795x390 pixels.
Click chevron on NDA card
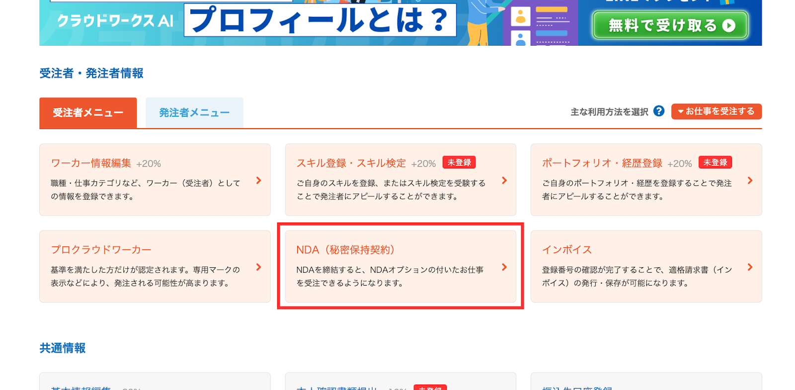pyautogui.click(x=504, y=267)
